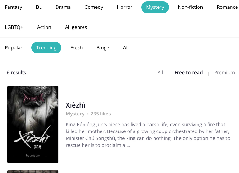Filter results to Premium only
The width and height of the screenshot is (239, 173).
(x=224, y=73)
